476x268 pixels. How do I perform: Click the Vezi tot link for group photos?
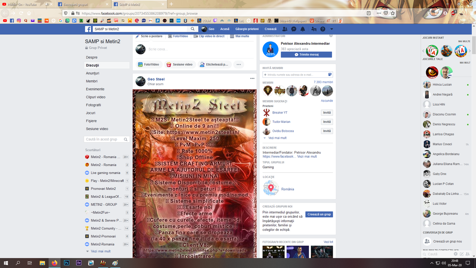(328, 242)
